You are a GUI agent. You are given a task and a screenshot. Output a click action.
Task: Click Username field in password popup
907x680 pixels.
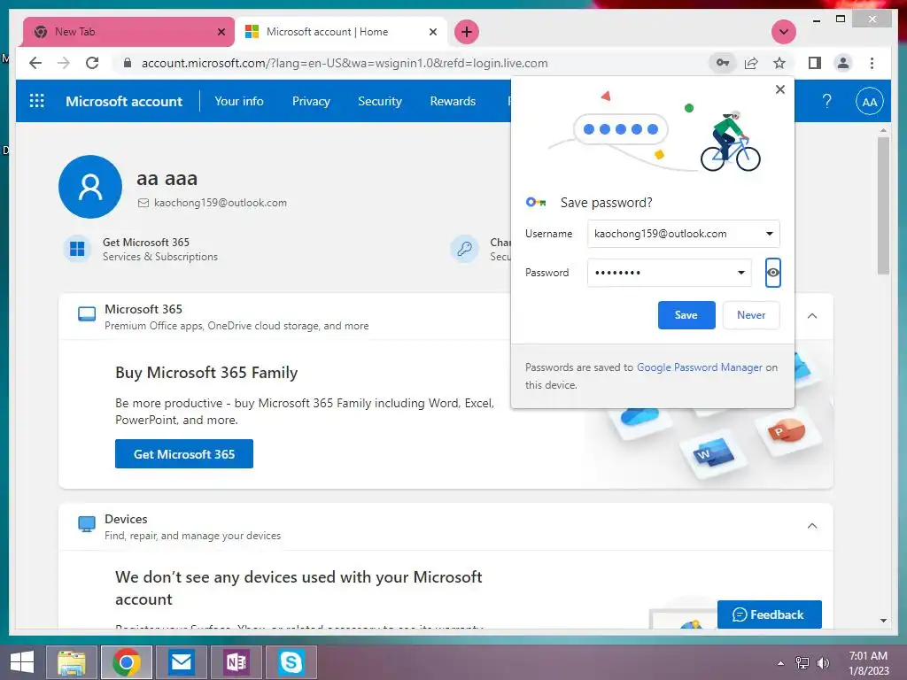click(x=683, y=234)
